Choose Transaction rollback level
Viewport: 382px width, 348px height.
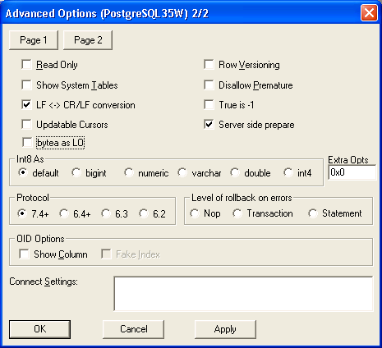(x=237, y=213)
